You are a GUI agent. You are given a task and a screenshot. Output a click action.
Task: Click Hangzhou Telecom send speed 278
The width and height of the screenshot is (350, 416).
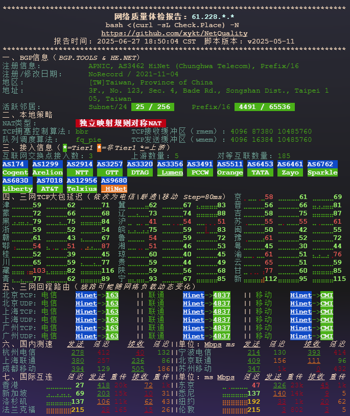coord(78,352)
